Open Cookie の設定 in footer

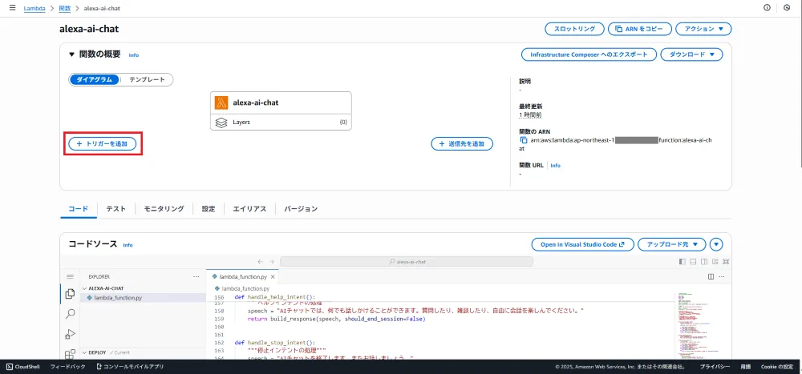[x=776, y=366]
